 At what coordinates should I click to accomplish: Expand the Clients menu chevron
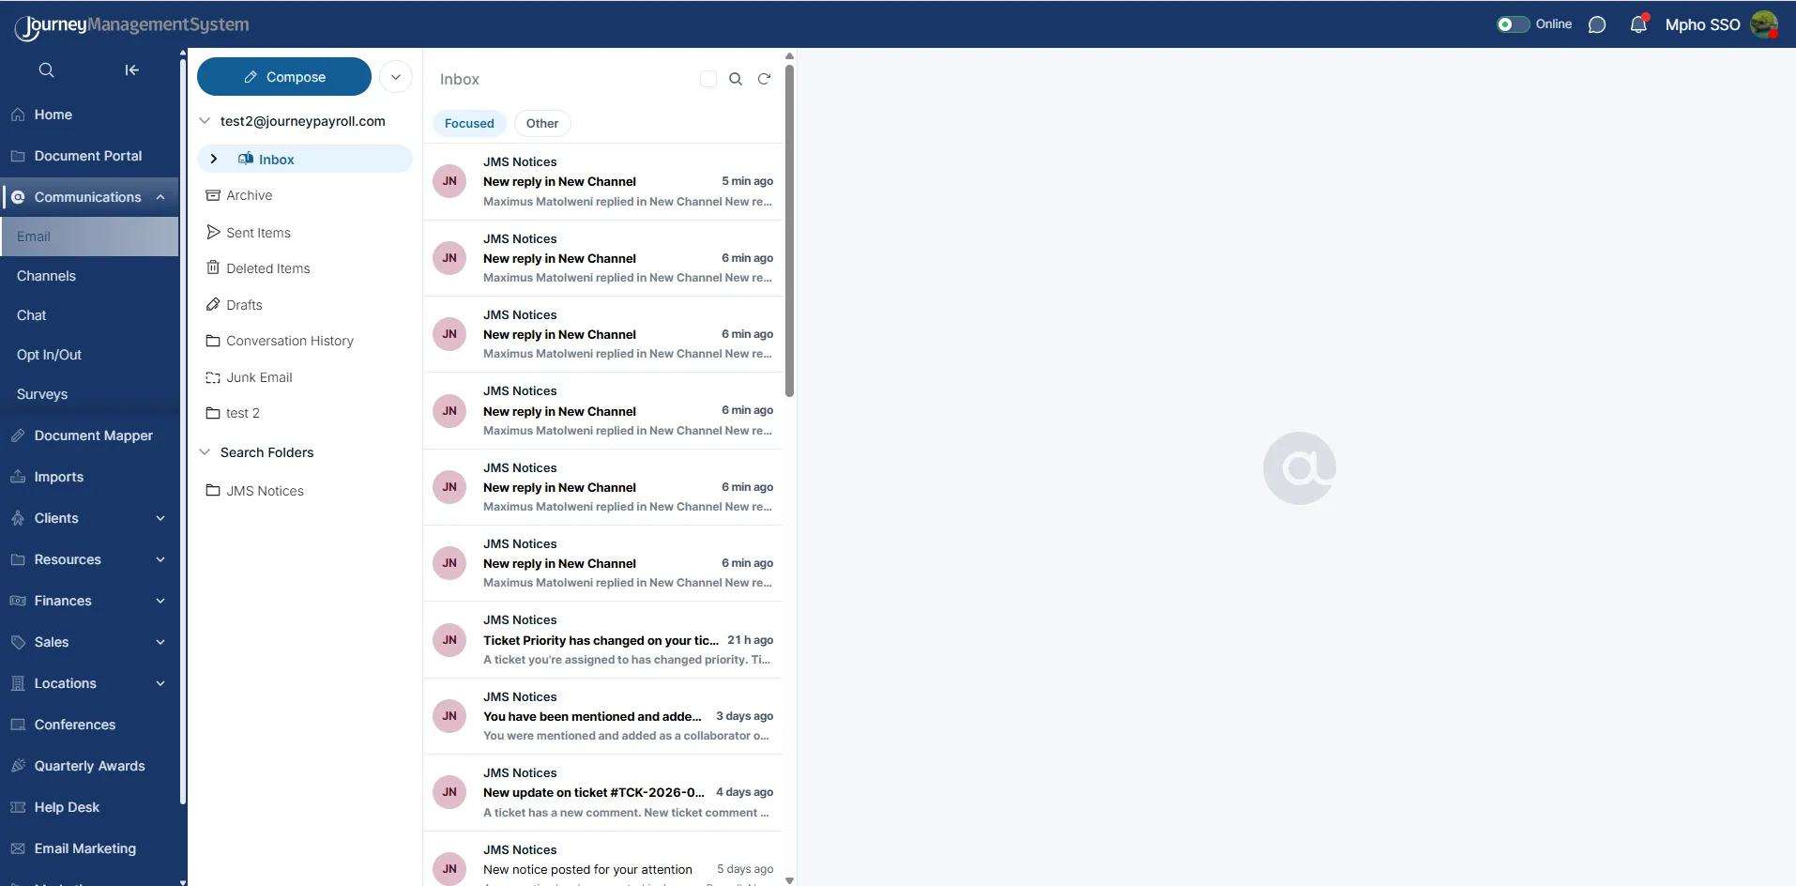point(160,518)
